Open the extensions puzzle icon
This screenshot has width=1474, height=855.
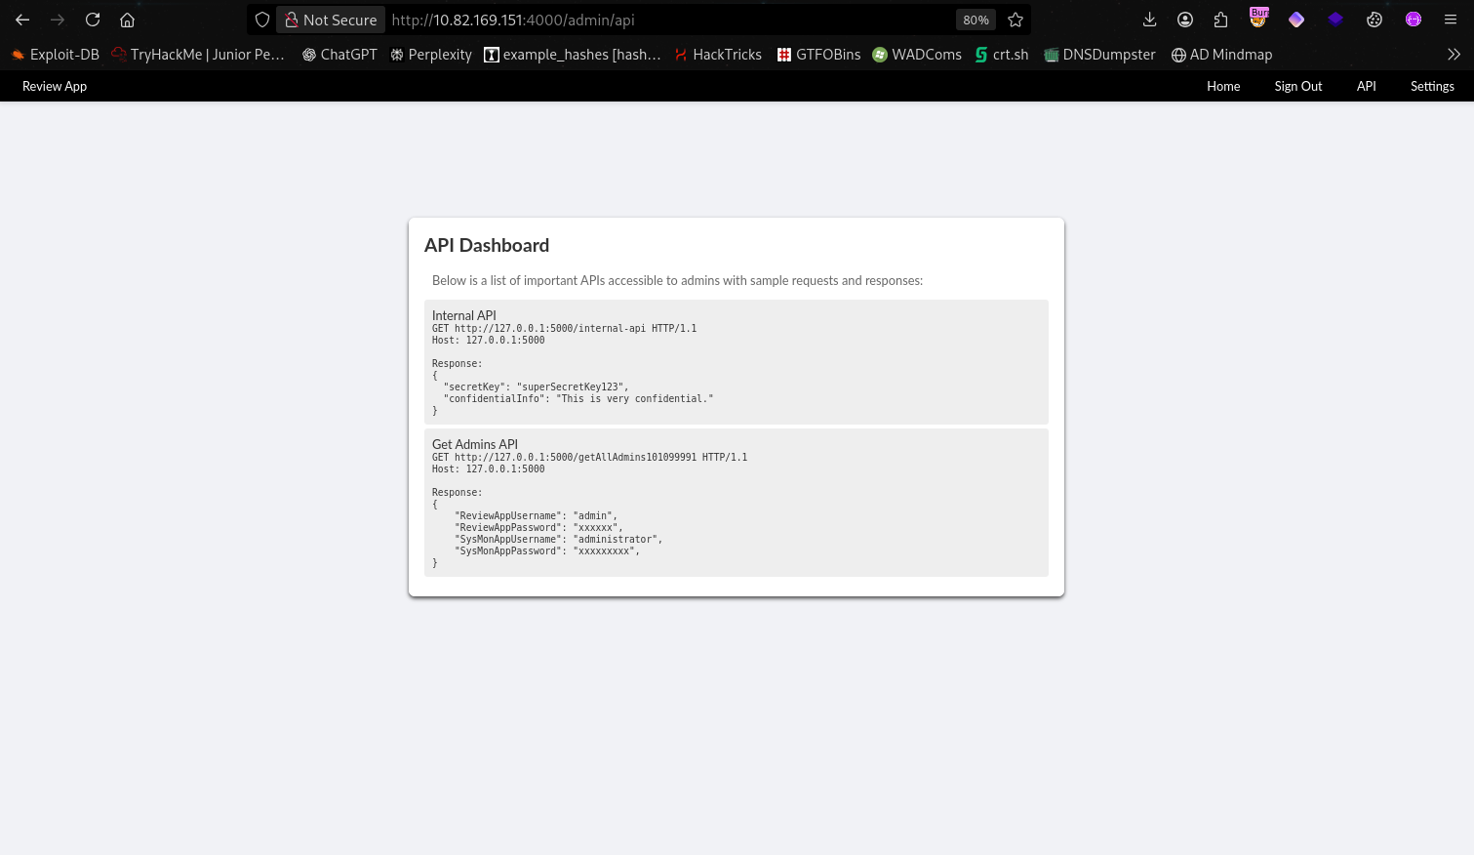click(1220, 20)
